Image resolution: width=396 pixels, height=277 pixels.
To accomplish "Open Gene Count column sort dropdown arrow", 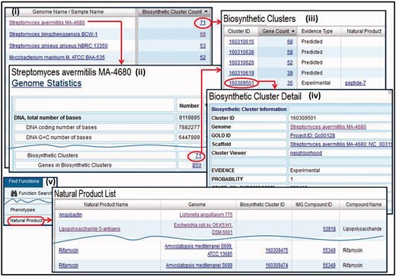I will (293, 31).
